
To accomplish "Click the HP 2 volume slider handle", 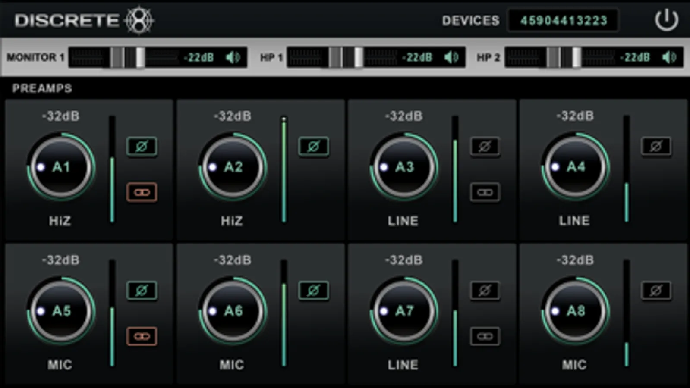I will [x=577, y=57].
